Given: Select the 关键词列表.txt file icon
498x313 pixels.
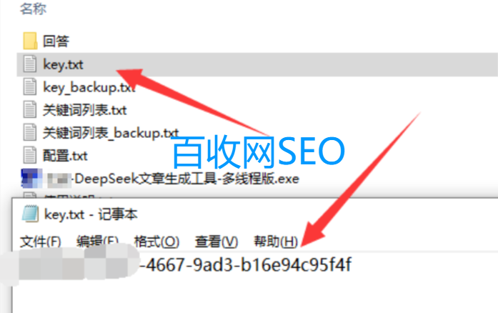Looking at the screenshot, I should [x=30, y=109].
